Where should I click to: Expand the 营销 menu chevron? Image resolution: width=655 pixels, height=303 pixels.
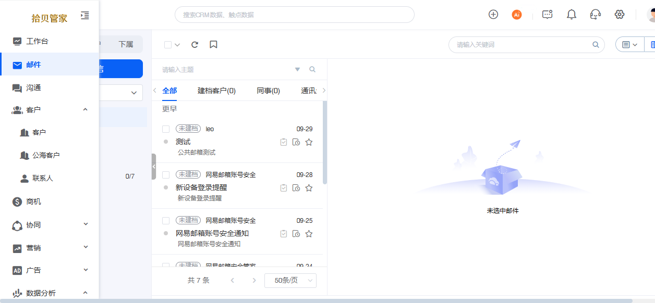click(86, 247)
